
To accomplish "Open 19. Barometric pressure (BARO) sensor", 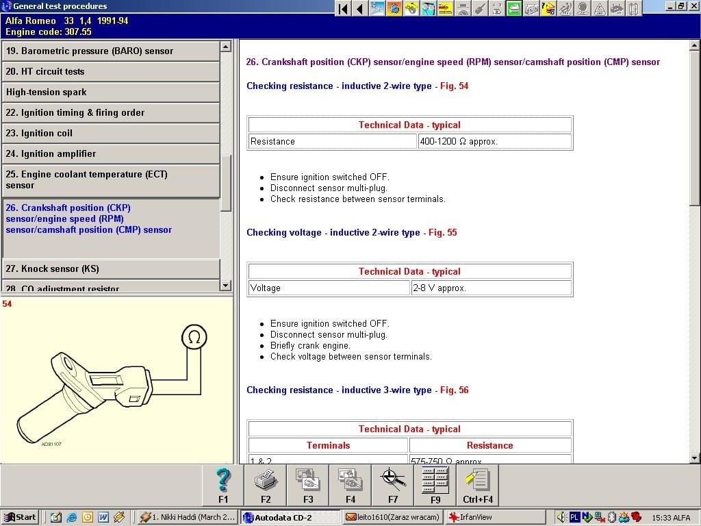I will tap(111, 51).
